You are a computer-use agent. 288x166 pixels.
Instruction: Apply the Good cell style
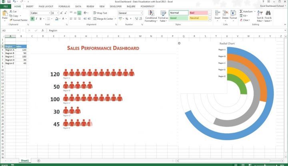coord(178,18)
